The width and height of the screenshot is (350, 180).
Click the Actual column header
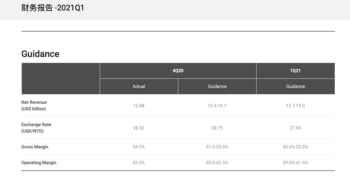click(139, 86)
